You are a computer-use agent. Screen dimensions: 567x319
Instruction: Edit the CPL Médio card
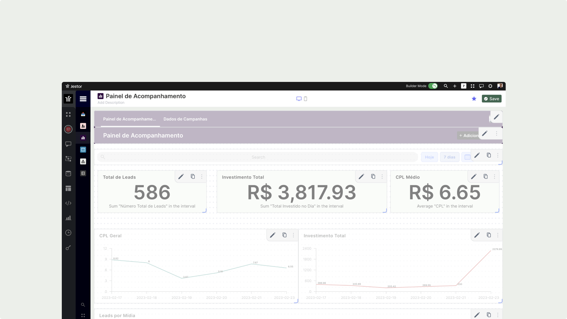(474, 176)
